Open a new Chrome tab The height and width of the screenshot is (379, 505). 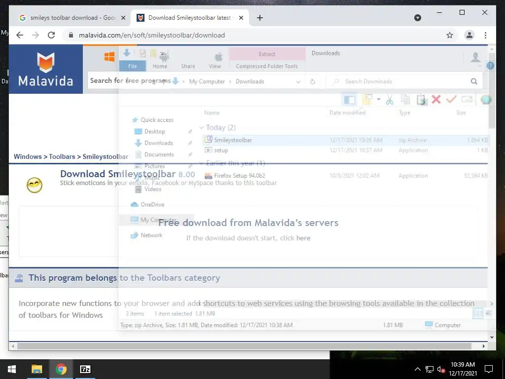pos(260,18)
